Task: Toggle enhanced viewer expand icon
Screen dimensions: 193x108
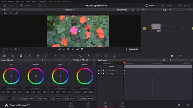Action: click(x=133, y=10)
